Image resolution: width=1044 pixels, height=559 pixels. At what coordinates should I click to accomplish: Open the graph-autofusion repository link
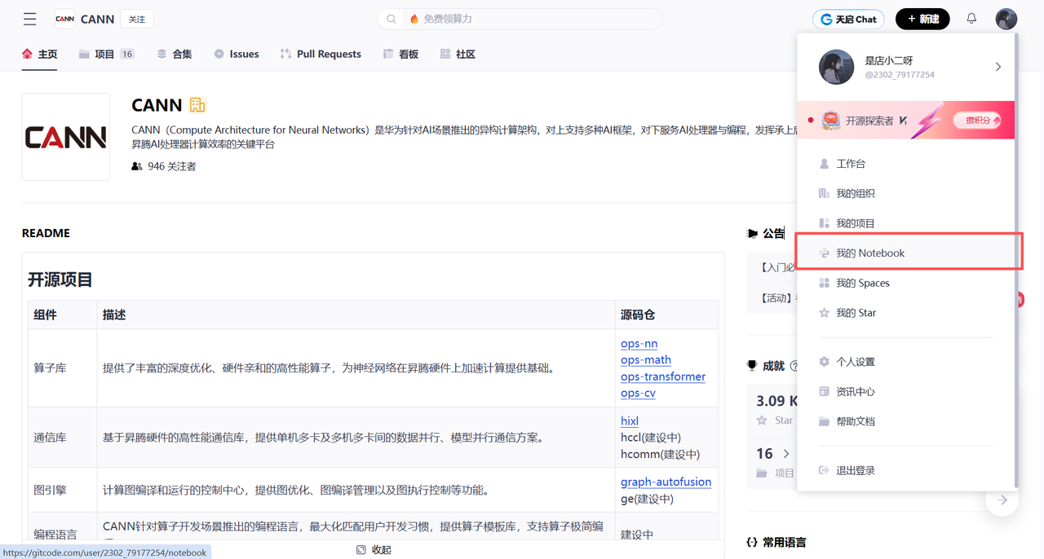(x=666, y=482)
